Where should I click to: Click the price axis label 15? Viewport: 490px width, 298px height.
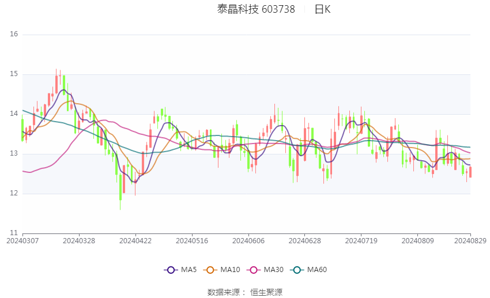pyautogui.click(x=14, y=74)
